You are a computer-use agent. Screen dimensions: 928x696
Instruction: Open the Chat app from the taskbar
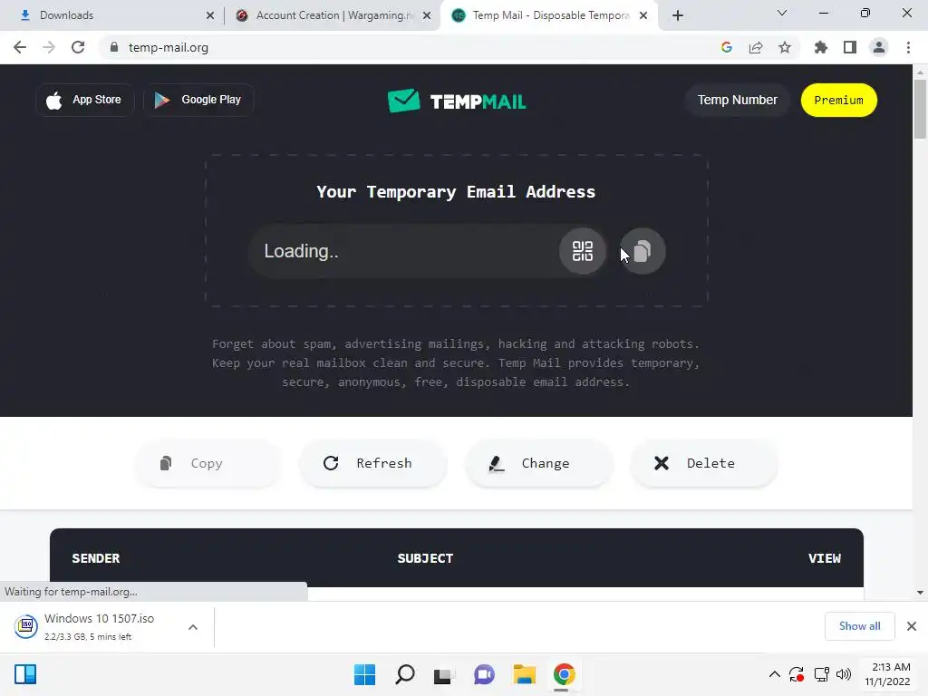(484, 674)
